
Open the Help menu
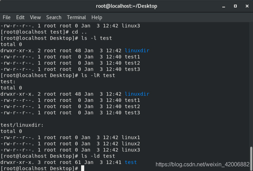pos(97,17)
